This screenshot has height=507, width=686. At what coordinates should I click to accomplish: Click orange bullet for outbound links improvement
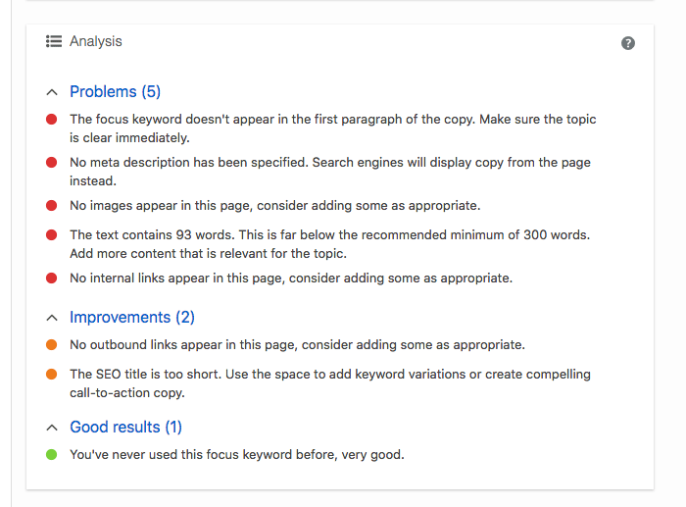(52, 345)
